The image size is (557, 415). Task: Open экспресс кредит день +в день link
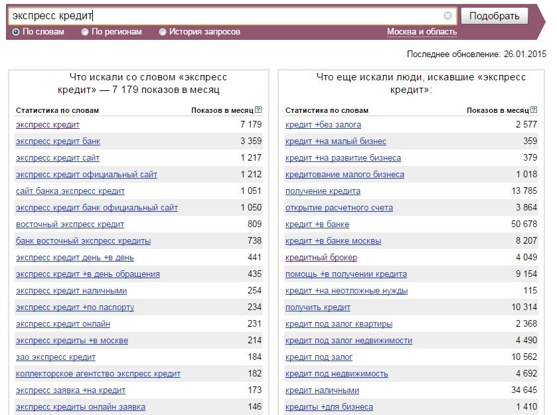point(74,258)
